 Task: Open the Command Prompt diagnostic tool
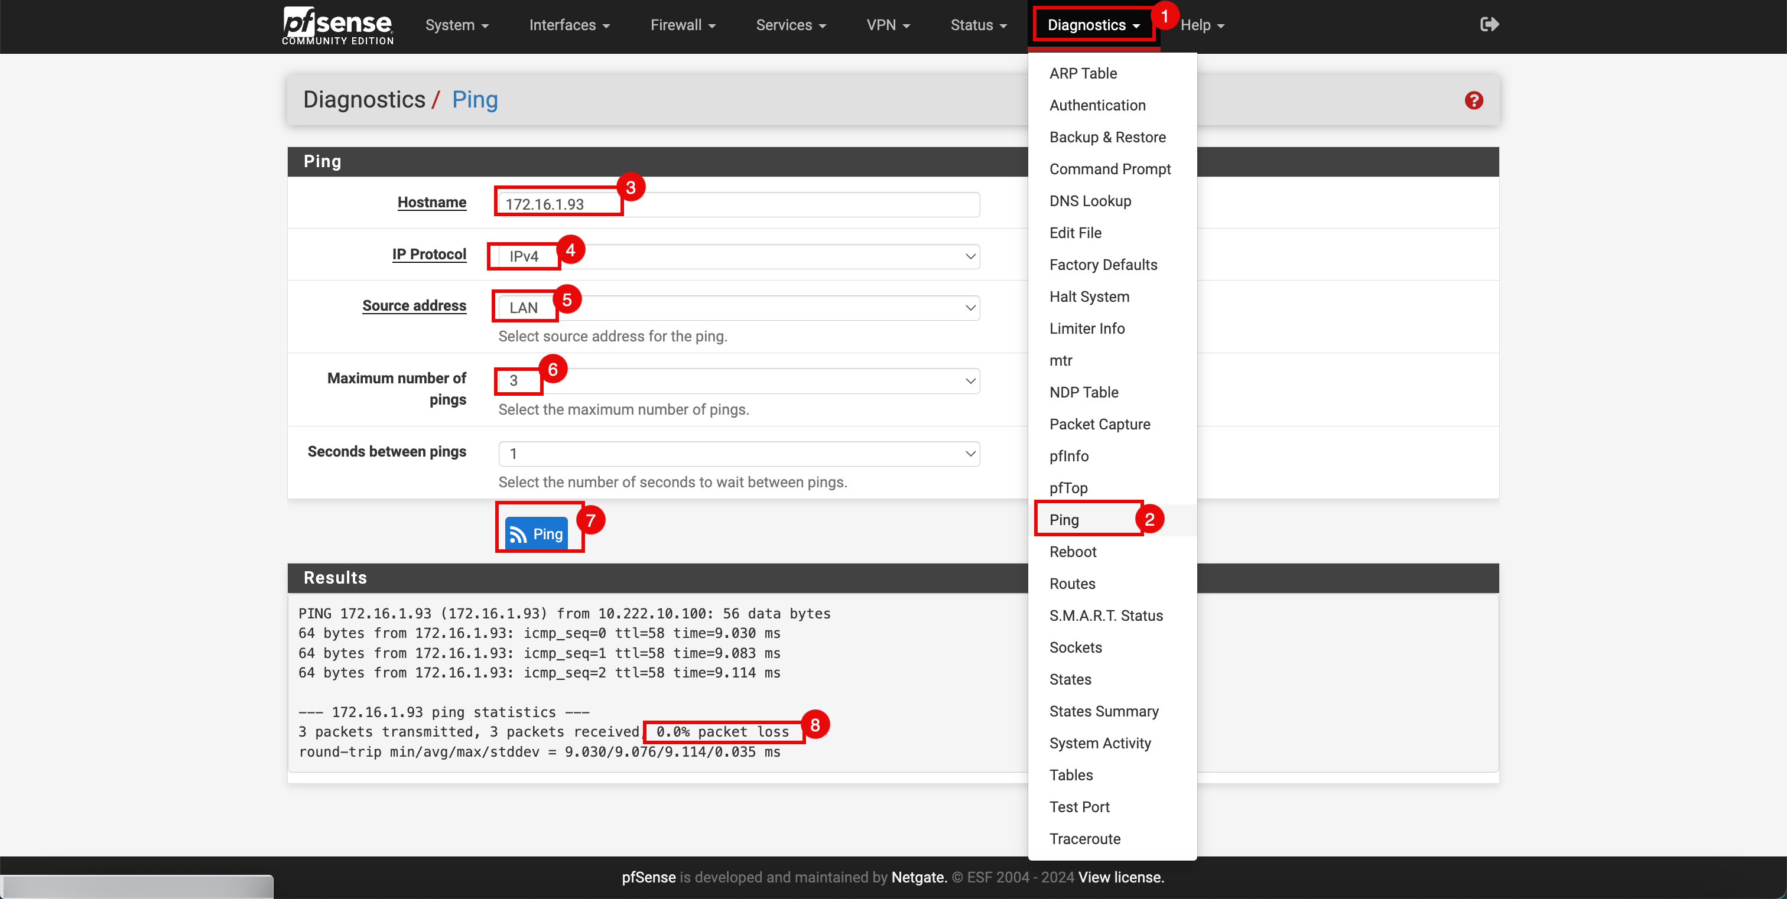tap(1109, 168)
